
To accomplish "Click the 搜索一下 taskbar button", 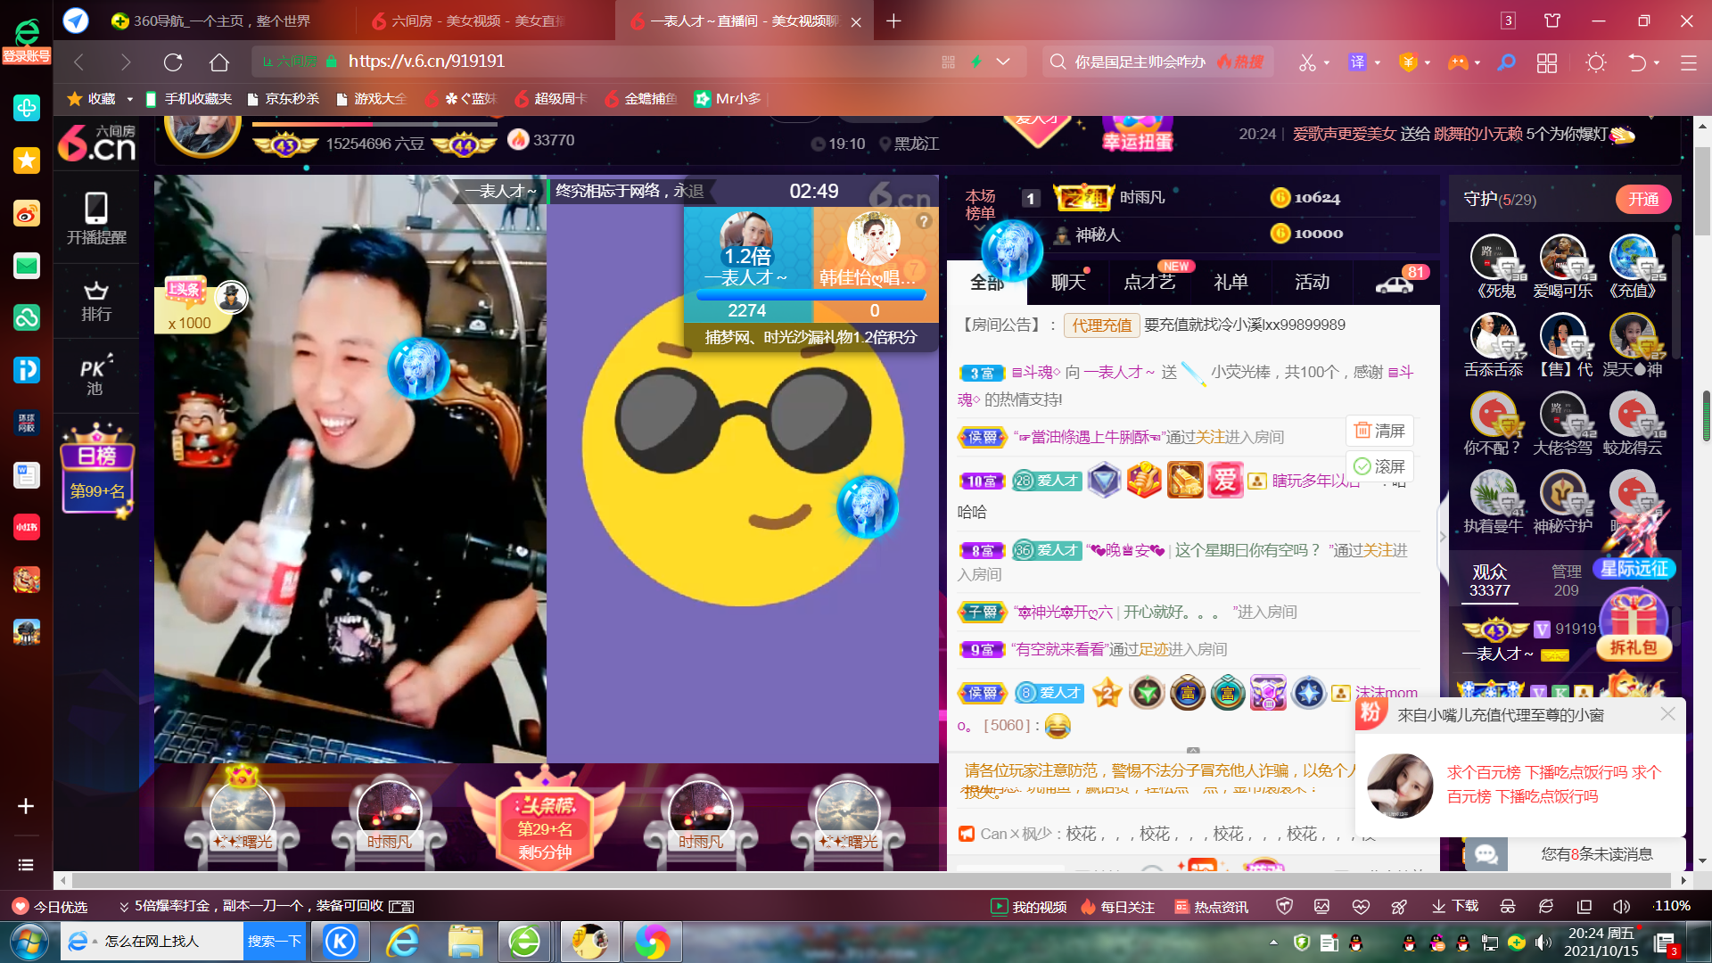I will pyautogui.click(x=274, y=942).
